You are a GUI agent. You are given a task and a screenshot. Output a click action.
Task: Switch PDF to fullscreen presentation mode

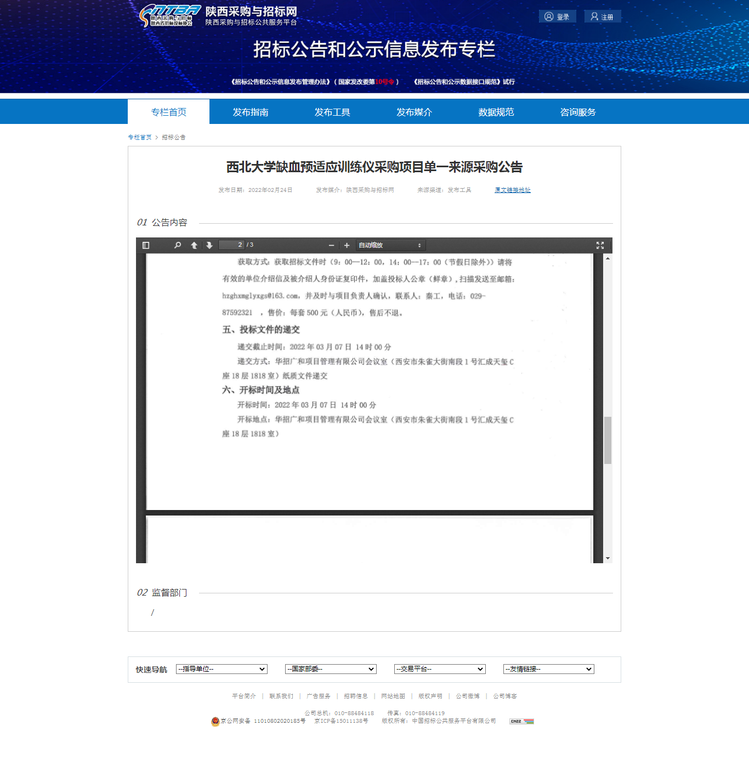pos(600,245)
